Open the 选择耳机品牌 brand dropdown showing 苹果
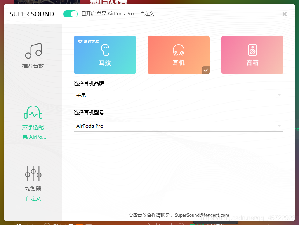Viewport: 299px width, 225px height. [x=179, y=95]
